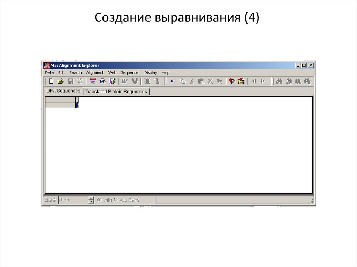Paste with the clipboard icon
This screenshot has height=267, width=357.
[x=201, y=81]
